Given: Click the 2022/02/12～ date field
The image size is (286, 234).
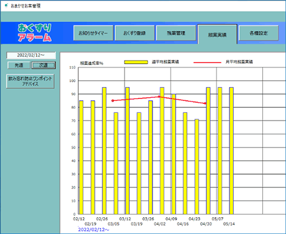Looking at the screenshot, I should click(31, 55).
